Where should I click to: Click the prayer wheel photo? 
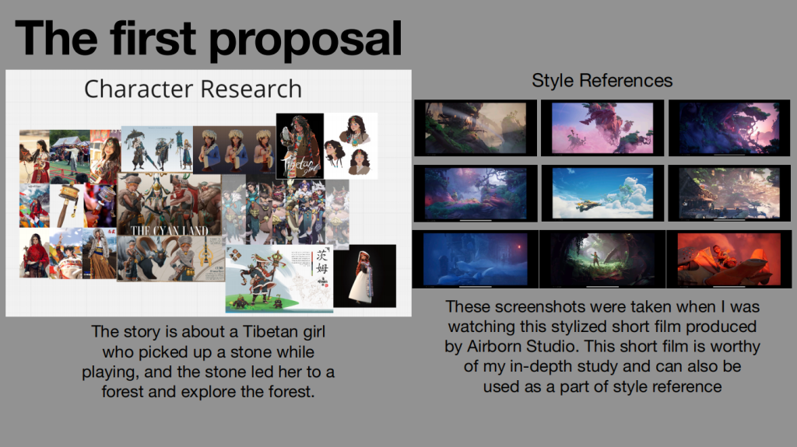pyautogui.click(x=68, y=206)
